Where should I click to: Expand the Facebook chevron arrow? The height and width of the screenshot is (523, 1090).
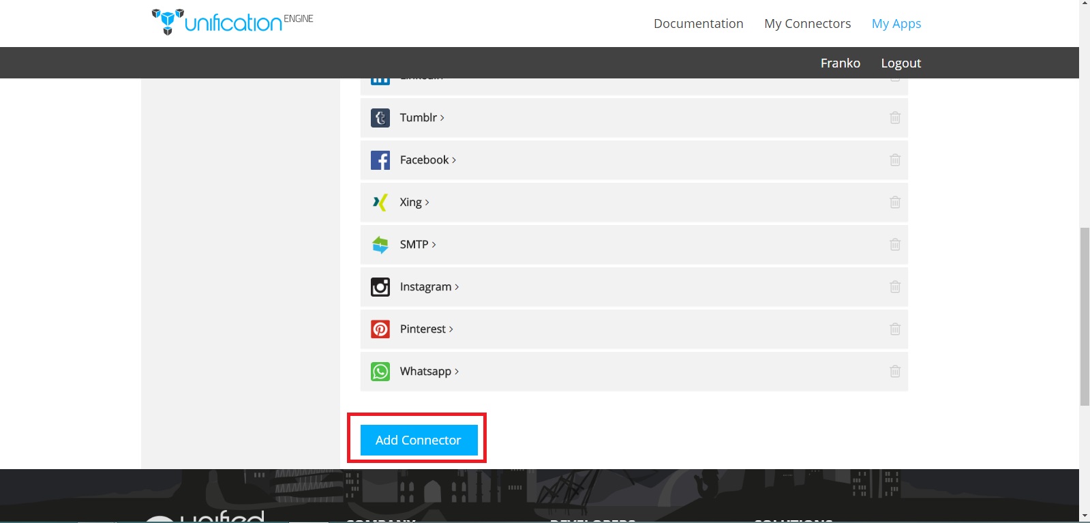[x=454, y=160]
